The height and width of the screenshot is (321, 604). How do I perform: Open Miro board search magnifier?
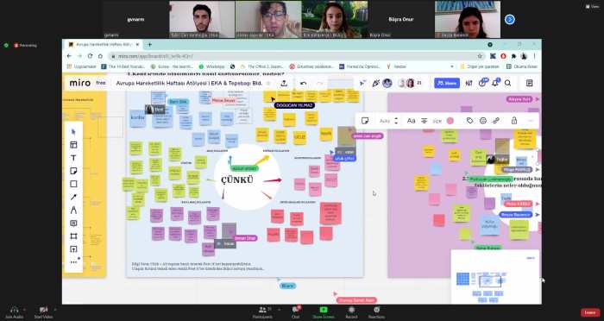click(507, 83)
